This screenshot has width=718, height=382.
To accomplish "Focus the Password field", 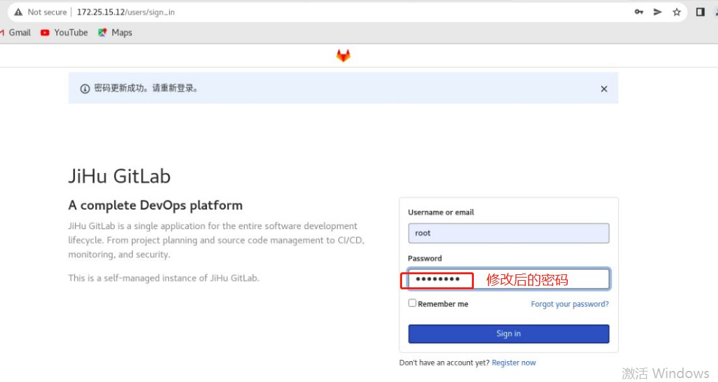I will click(508, 279).
